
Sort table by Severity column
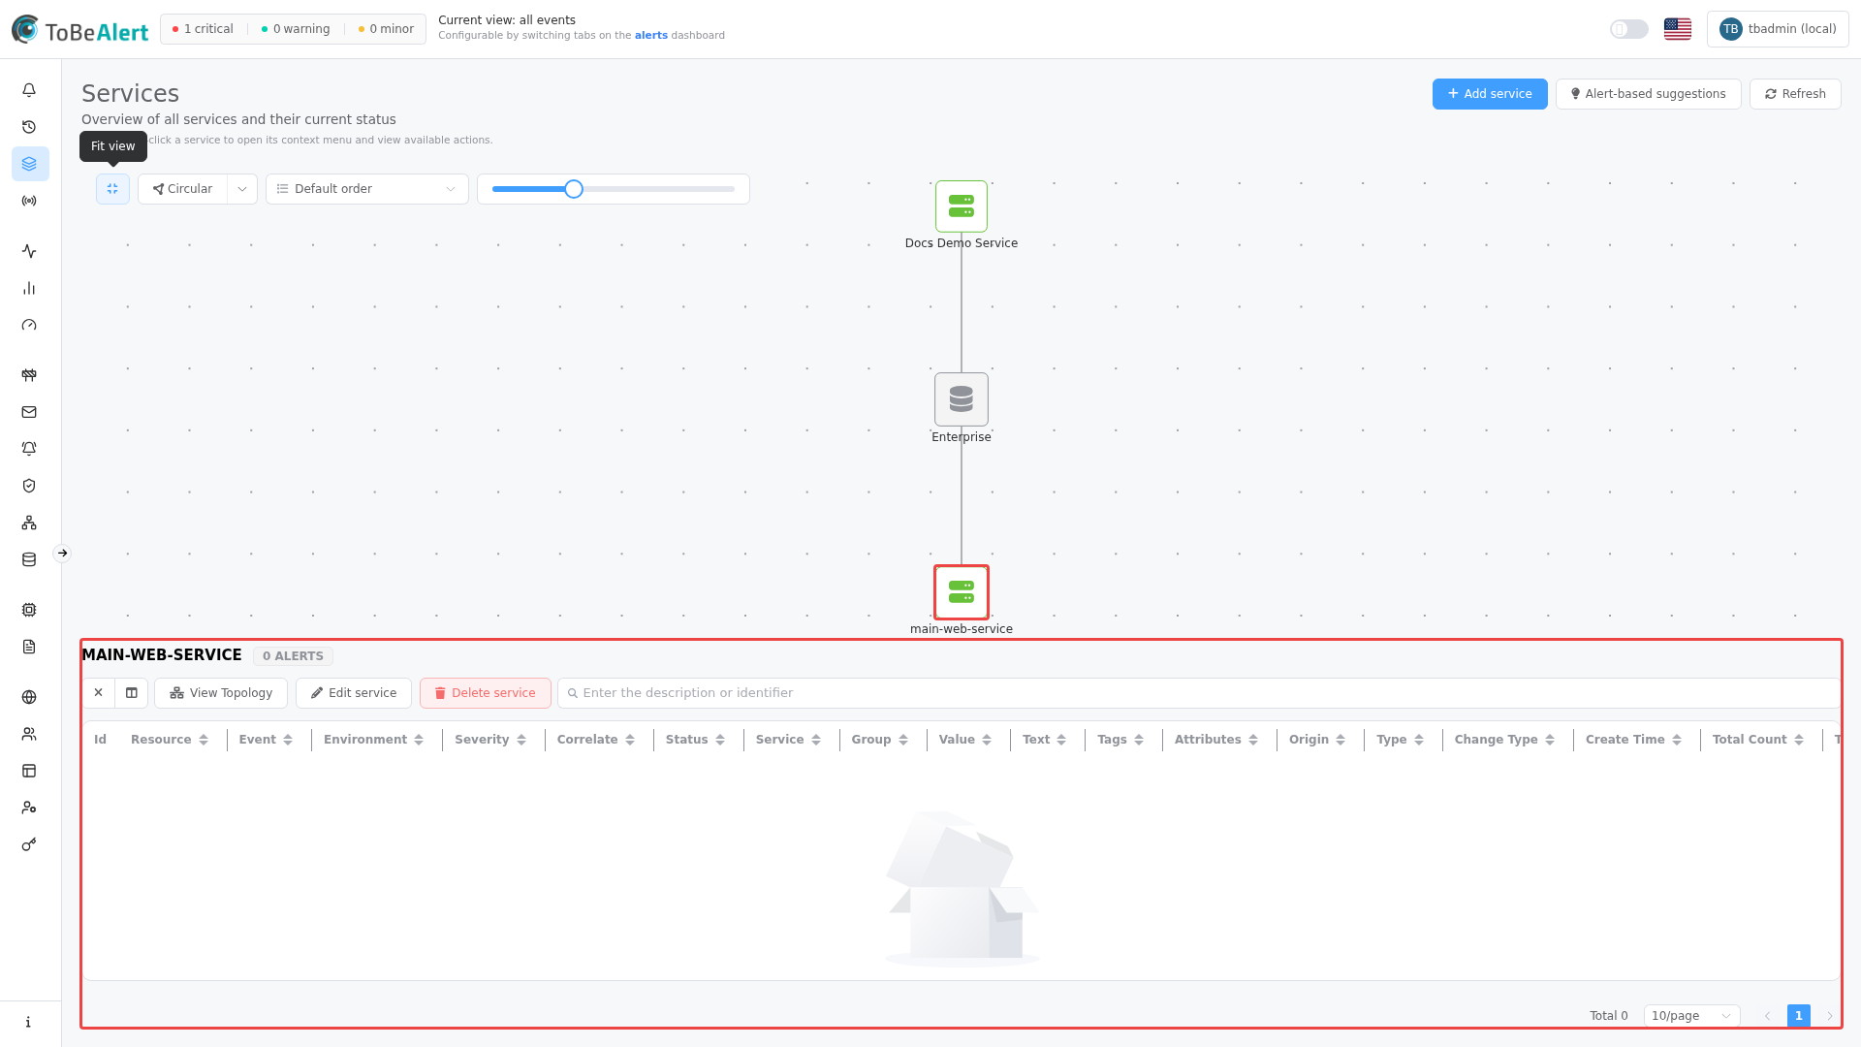pyautogui.click(x=490, y=740)
